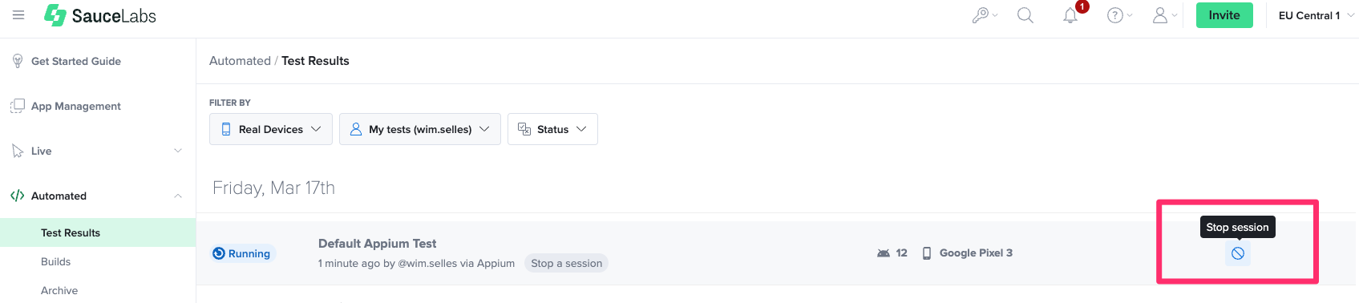Open the user account icon menu
Viewport: 1359px width, 303px height.
[x=1164, y=15]
